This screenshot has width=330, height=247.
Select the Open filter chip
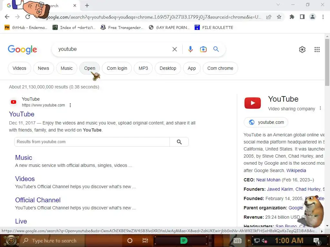tap(90, 68)
